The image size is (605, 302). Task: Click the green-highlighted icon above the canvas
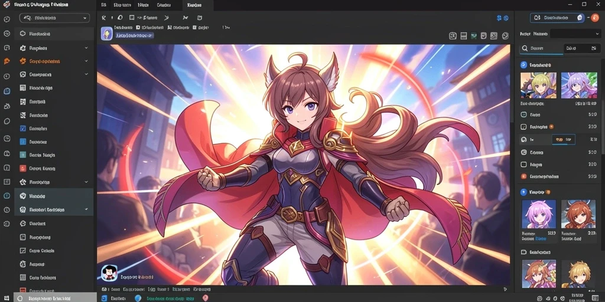coord(473,36)
